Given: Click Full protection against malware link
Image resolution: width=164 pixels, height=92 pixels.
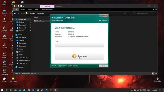Looking at the screenshot, I should pyautogui.click(x=68, y=66).
